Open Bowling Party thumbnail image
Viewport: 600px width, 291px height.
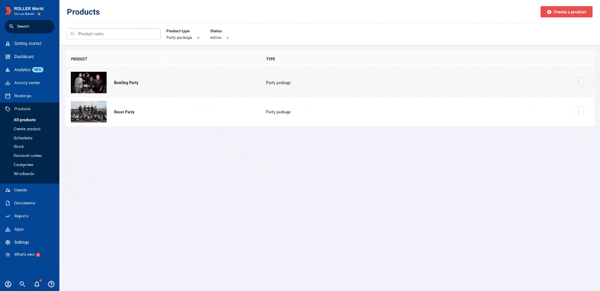[x=89, y=83]
